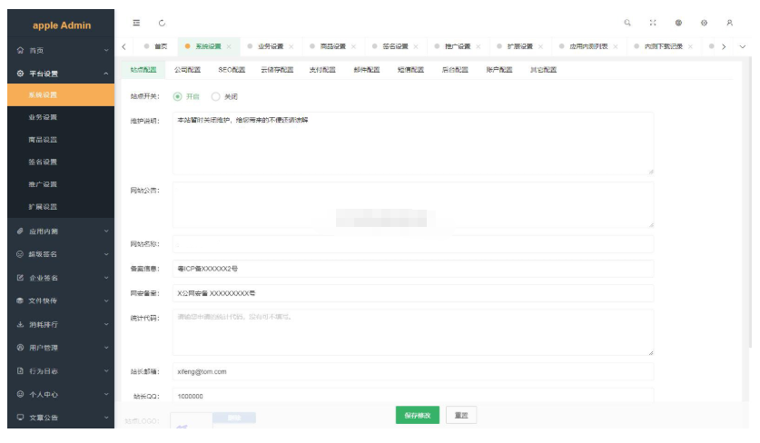Expand the 企业签名 menu chevron
The height and width of the screenshot is (443, 760).
tap(106, 278)
